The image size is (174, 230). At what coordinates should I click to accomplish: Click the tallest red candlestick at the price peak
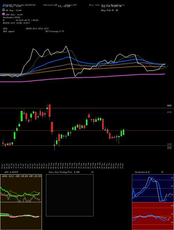(x=50, y=110)
